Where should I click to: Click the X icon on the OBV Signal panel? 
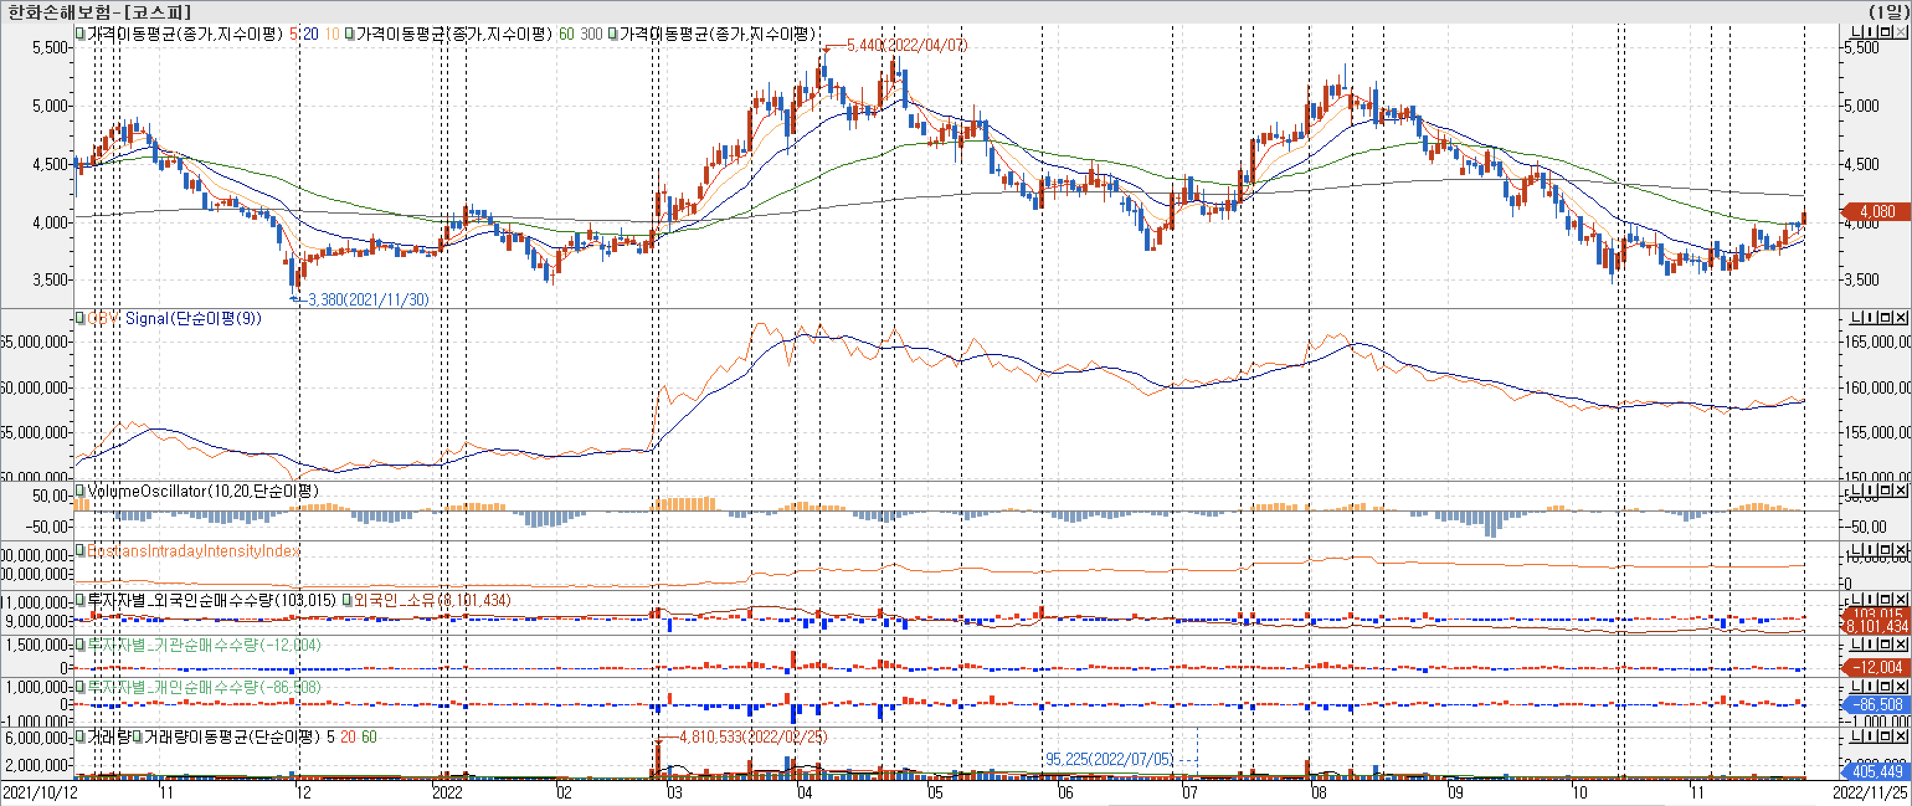coord(1901,318)
